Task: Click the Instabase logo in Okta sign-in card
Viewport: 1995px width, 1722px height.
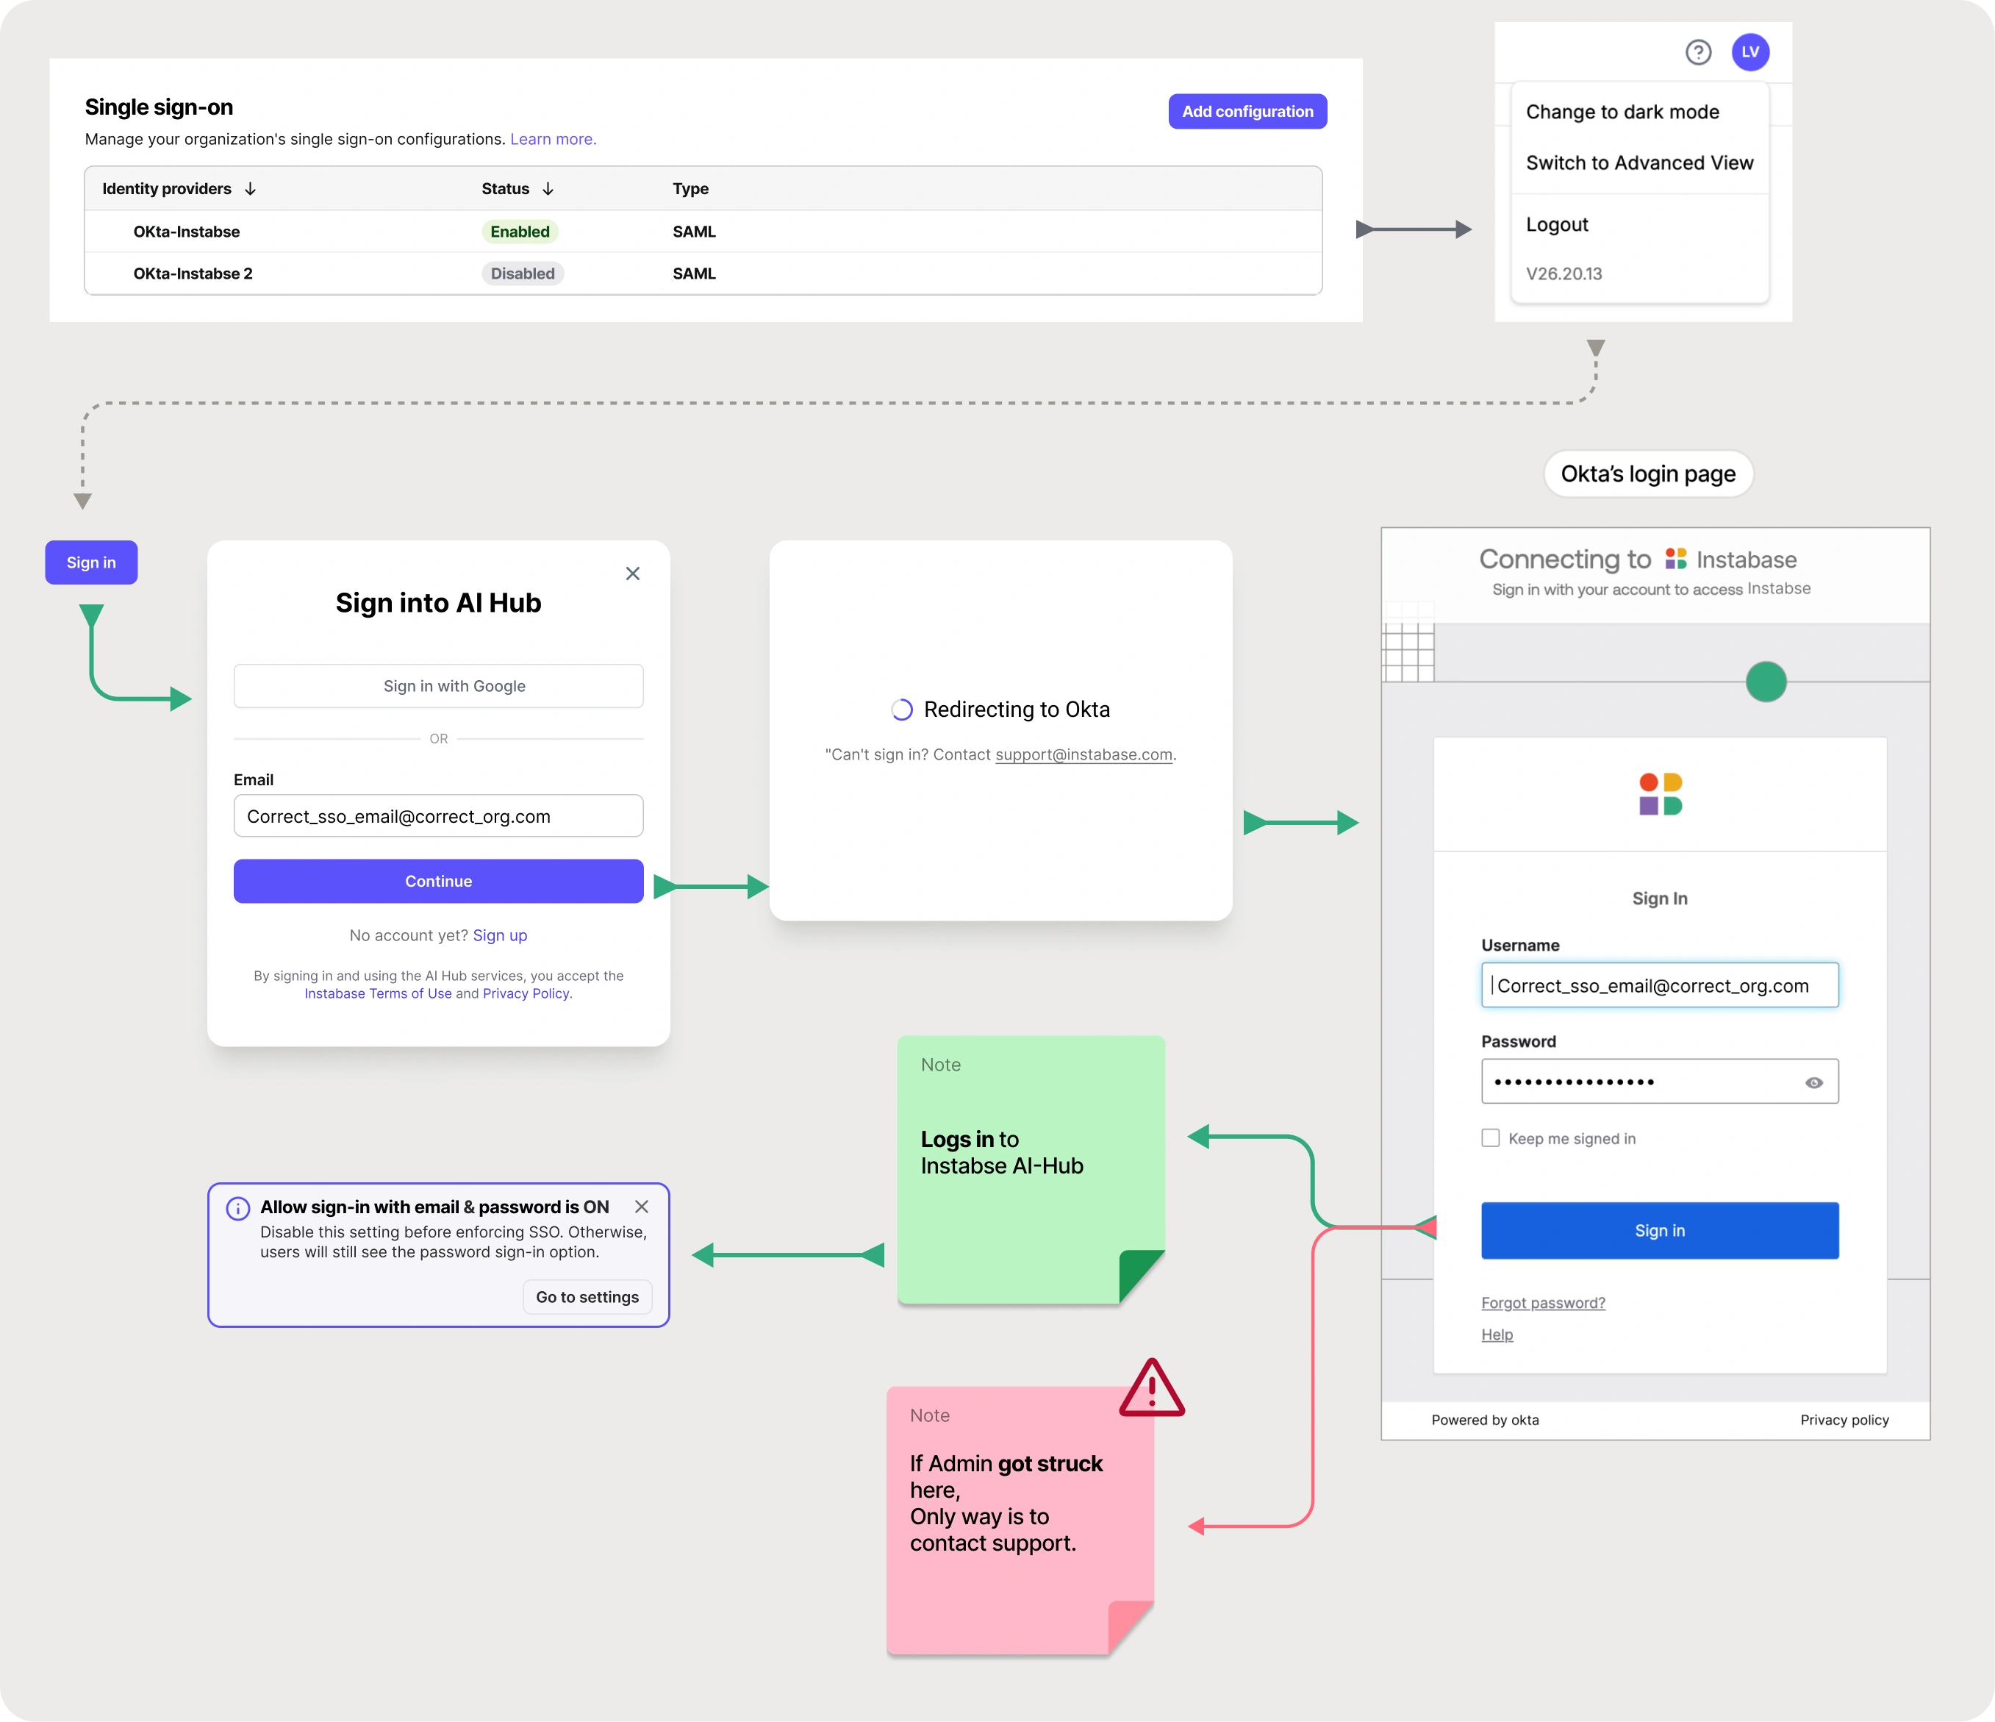Action: tap(1661, 795)
